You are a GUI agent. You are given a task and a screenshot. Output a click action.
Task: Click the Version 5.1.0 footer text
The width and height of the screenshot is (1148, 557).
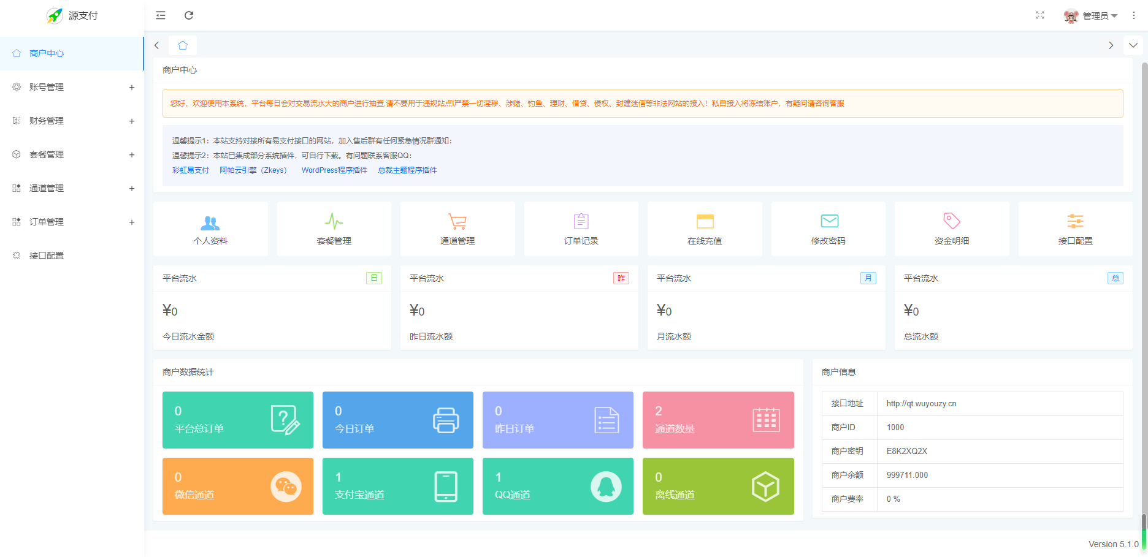click(1113, 544)
